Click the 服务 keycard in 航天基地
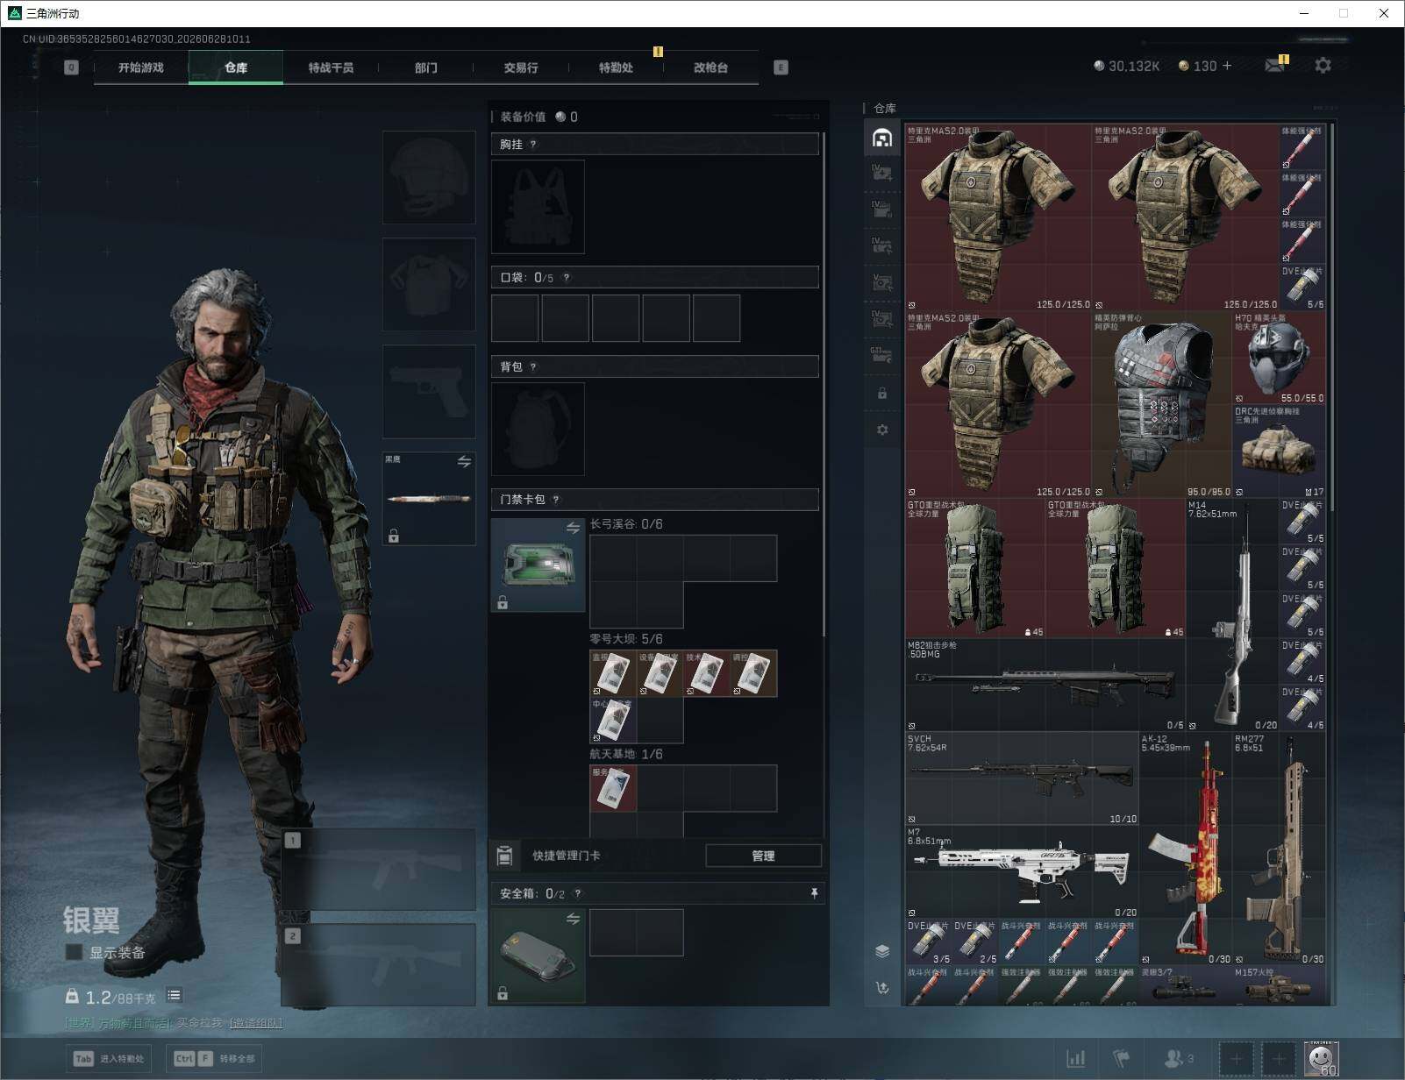This screenshot has width=1405, height=1080. [613, 788]
